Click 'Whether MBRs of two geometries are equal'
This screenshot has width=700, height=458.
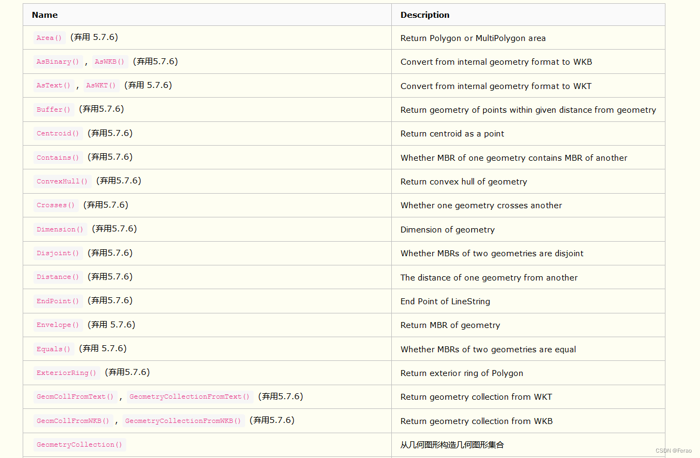click(488, 350)
